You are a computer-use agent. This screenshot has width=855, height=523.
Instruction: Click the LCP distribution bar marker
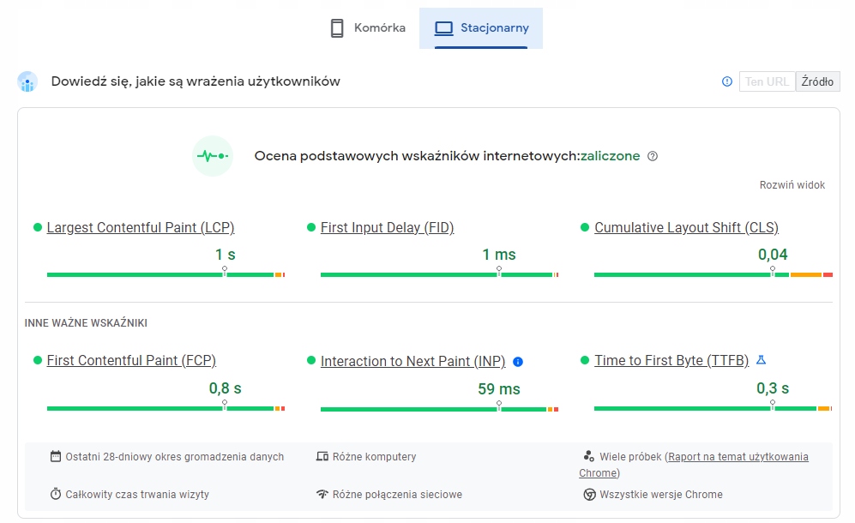click(225, 270)
